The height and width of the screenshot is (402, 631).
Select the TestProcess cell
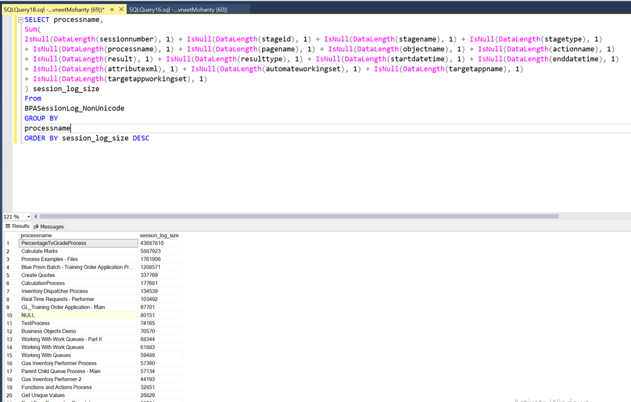click(x=78, y=324)
